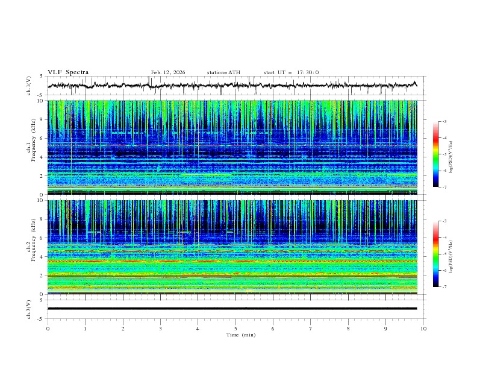477x369 pixels.
Task: Select the "ch.2 Frequency (kHz)" axis label
Action: 31,240
